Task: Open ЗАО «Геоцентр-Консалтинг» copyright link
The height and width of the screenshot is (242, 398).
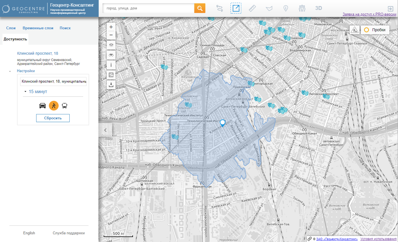Action: click(x=337, y=239)
